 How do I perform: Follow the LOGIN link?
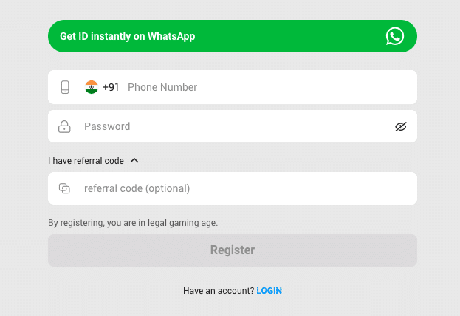click(x=269, y=291)
